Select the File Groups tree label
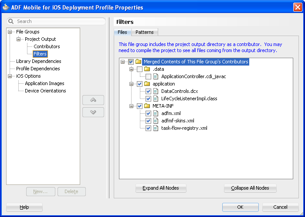 [27, 32]
